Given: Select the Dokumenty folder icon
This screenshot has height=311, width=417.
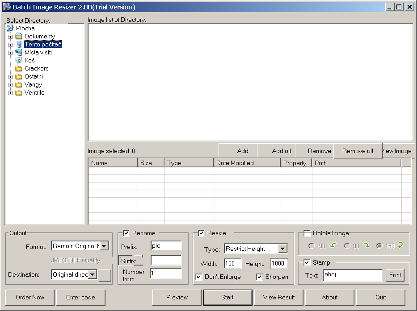Looking at the screenshot, I should 18,36.
